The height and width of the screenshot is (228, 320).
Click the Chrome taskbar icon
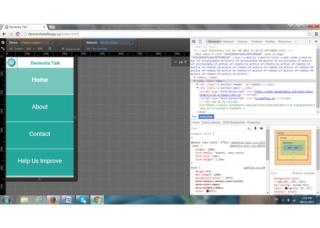click(x=97, y=200)
